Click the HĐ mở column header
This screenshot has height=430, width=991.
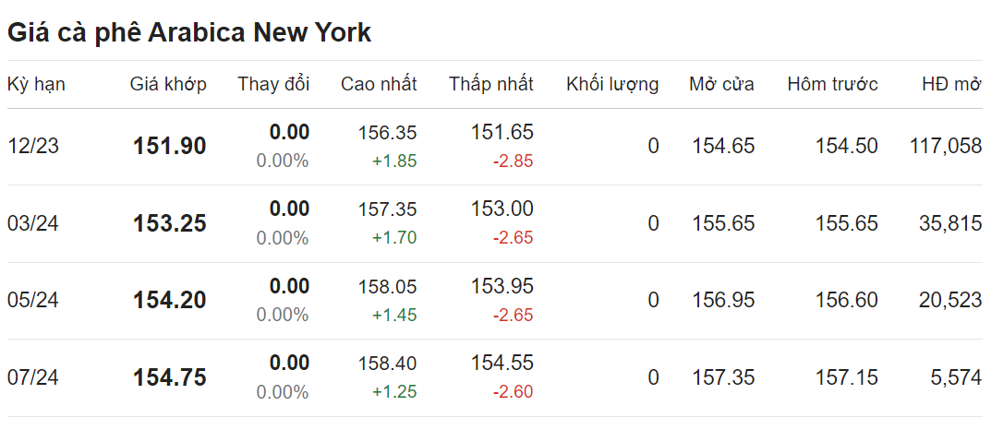pyautogui.click(x=951, y=84)
